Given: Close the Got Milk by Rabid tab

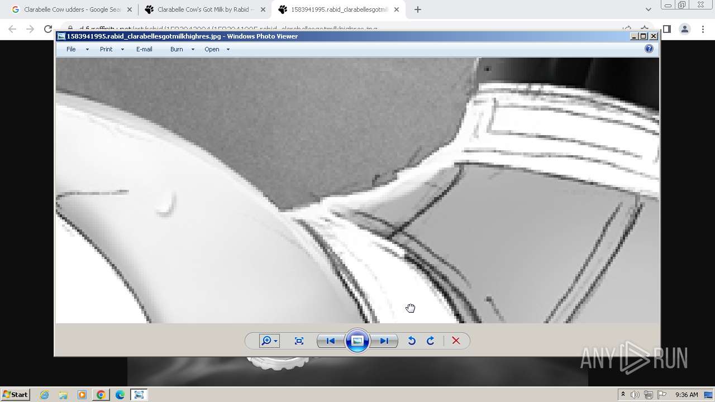Looking at the screenshot, I should coord(263,9).
